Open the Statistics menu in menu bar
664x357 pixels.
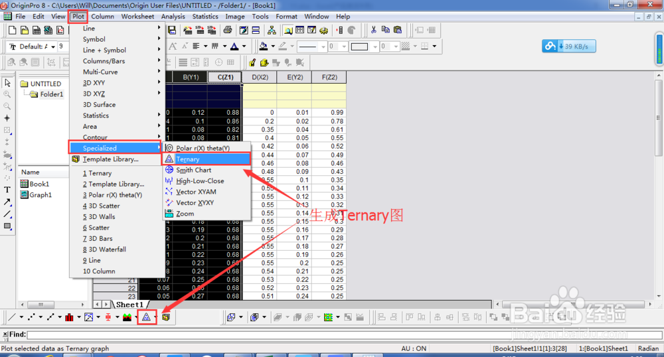click(205, 17)
